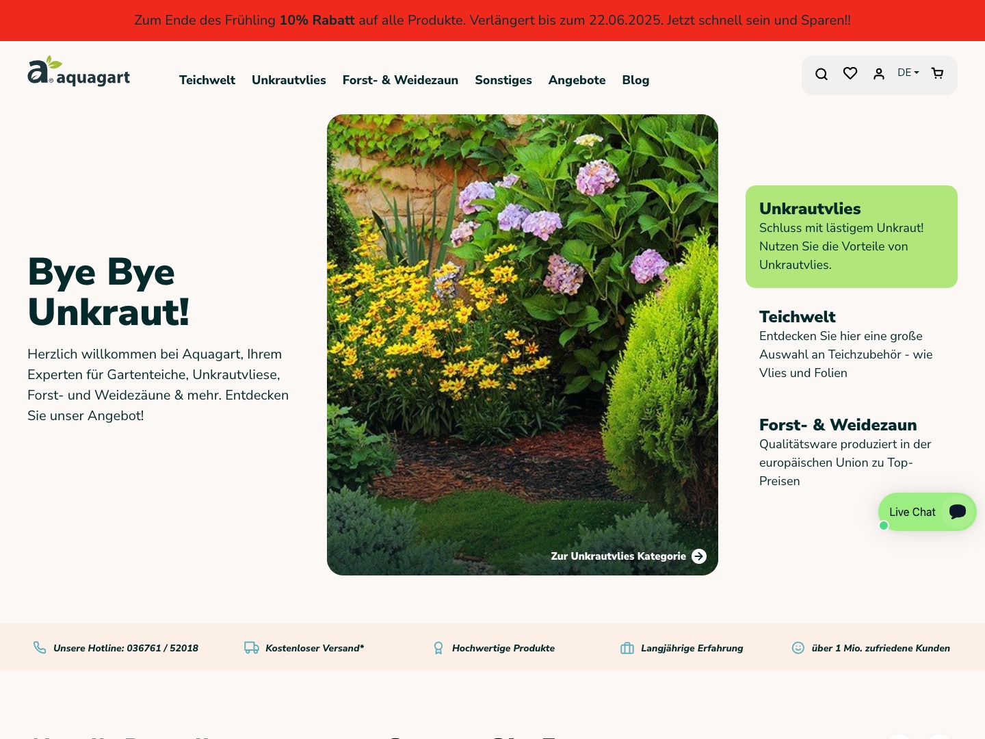Open the wishlist heart icon

click(x=850, y=73)
